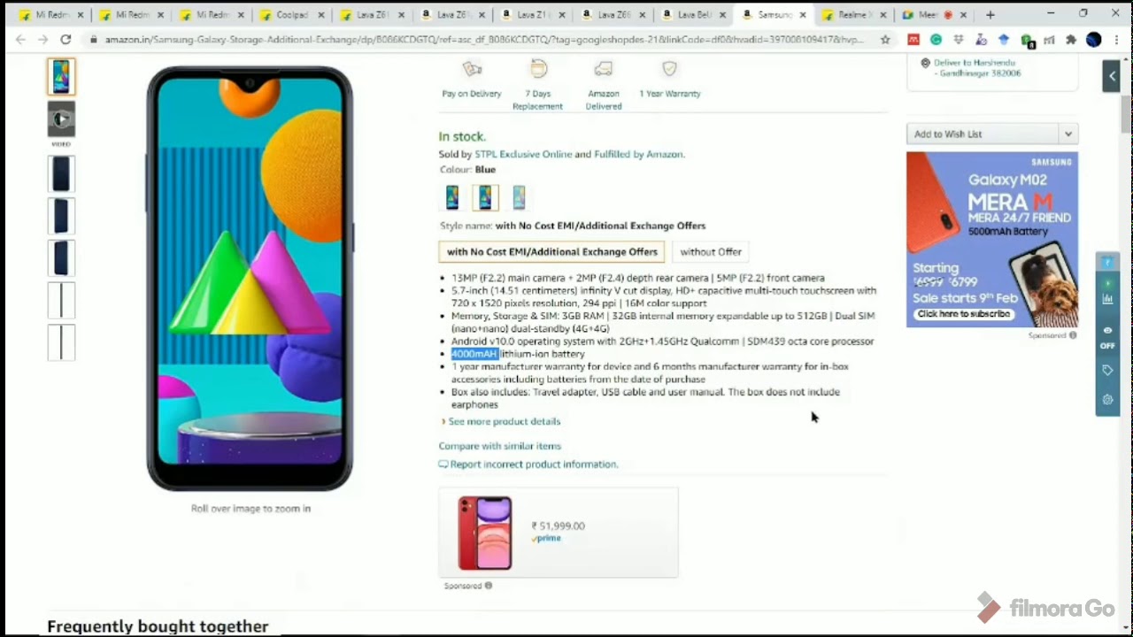Open the red extension icon in toolbar

913,40
